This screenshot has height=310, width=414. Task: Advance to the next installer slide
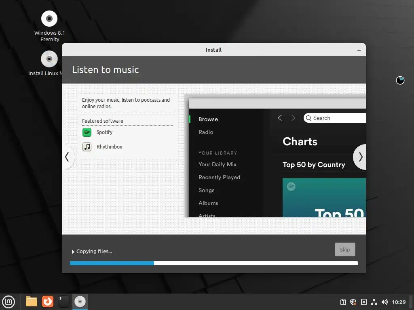coord(360,157)
